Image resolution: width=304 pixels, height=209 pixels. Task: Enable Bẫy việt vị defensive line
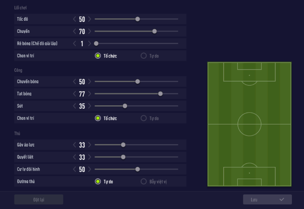point(144,182)
